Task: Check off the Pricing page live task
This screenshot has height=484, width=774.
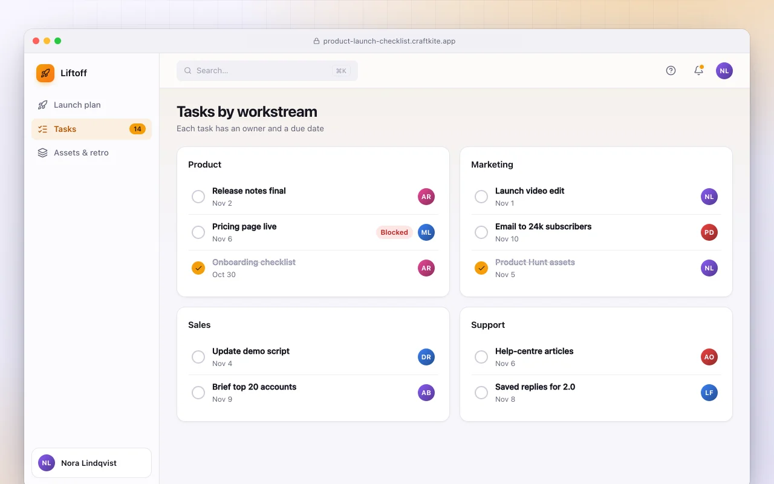Action: [x=198, y=232]
